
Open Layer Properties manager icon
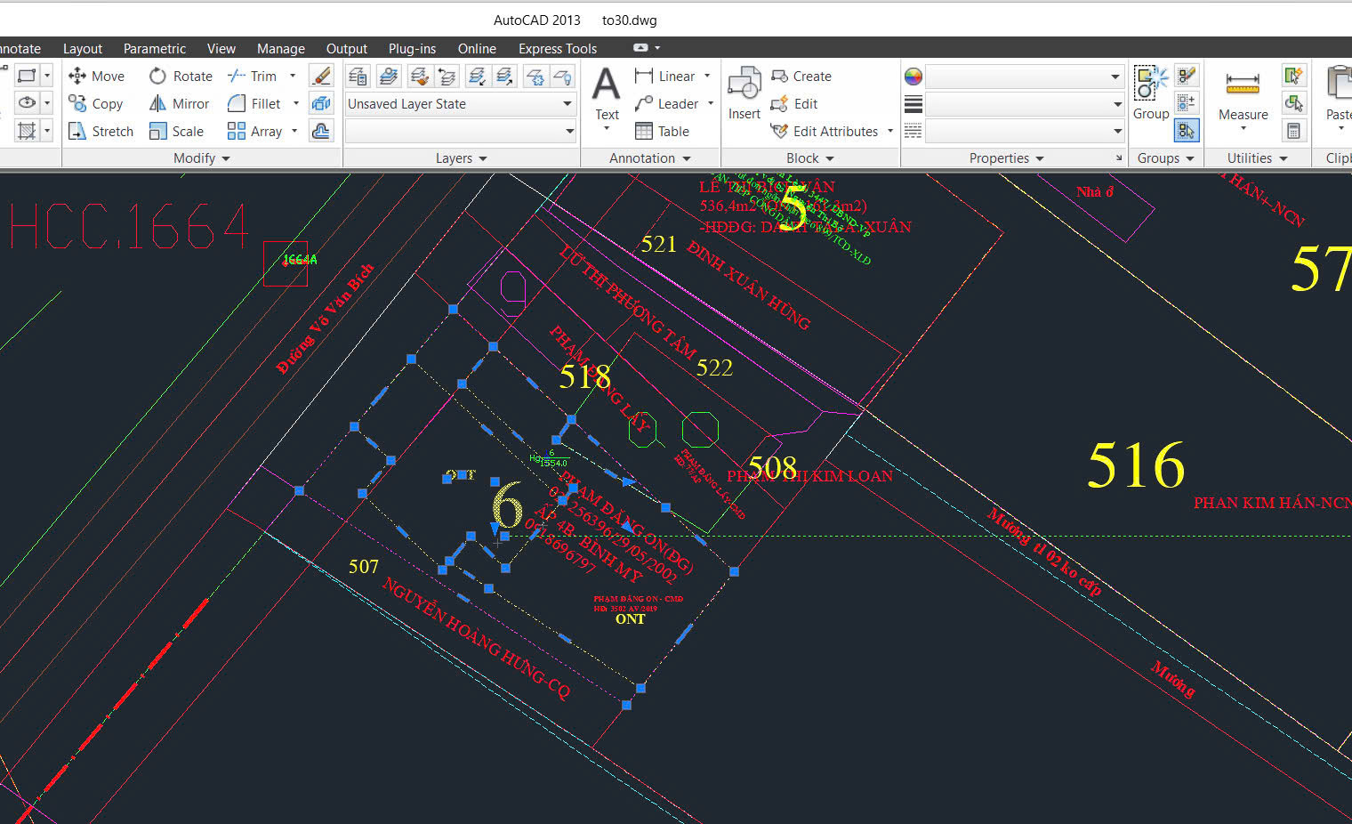click(358, 77)
